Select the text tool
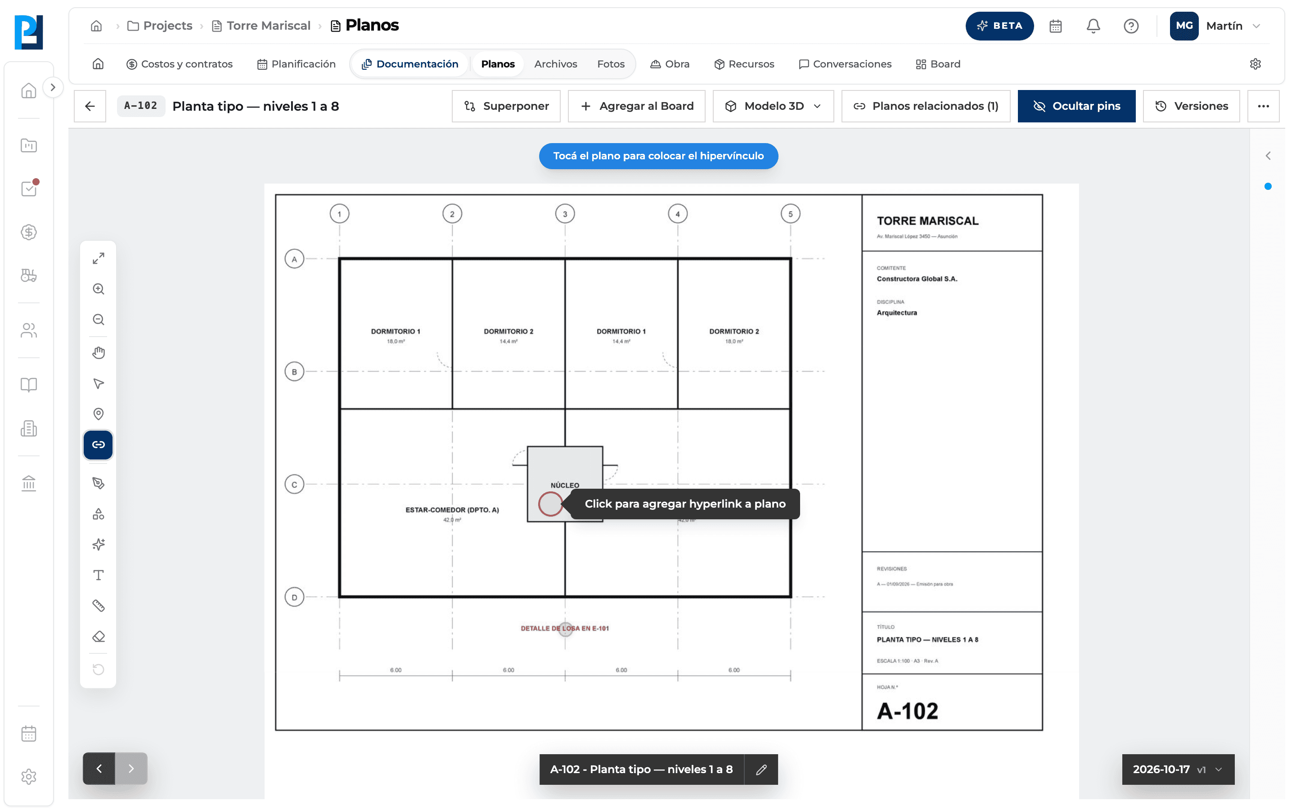The height and width of the screenshot is (810, 1296). tap(98, 576)
